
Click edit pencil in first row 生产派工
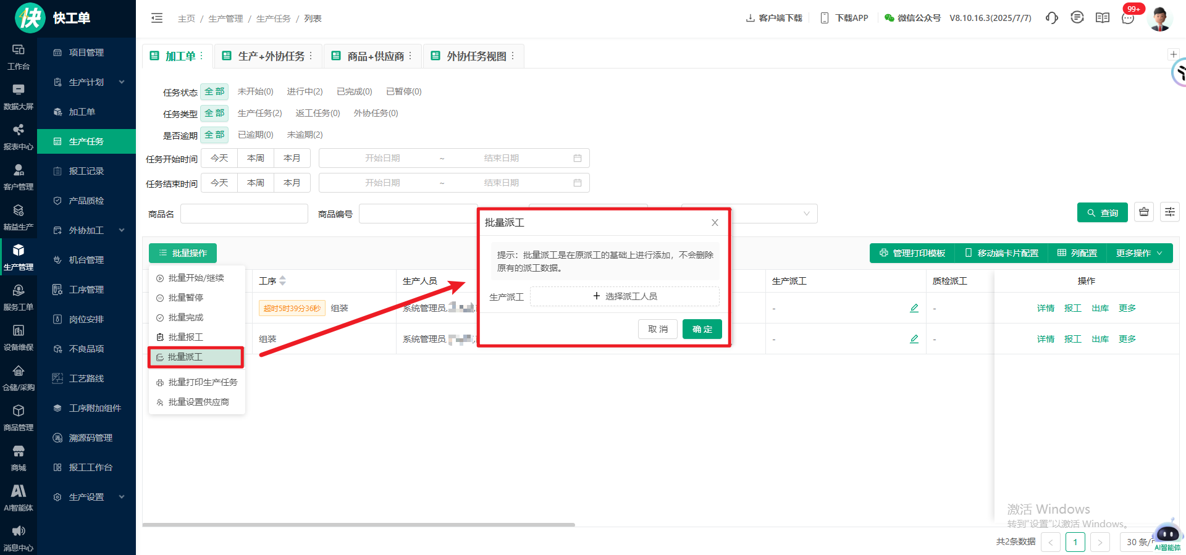[914, 308]
